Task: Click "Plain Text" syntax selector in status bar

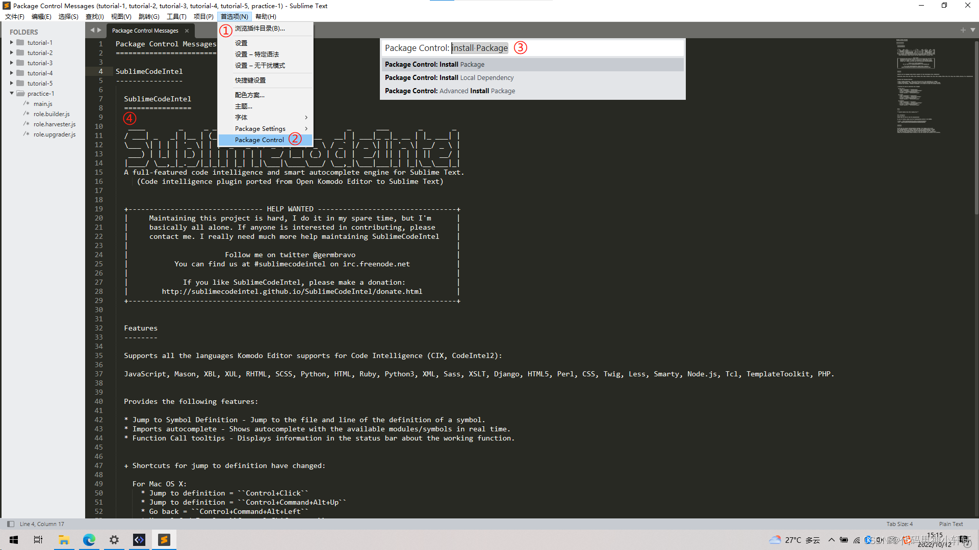Action: coord(950,524)
